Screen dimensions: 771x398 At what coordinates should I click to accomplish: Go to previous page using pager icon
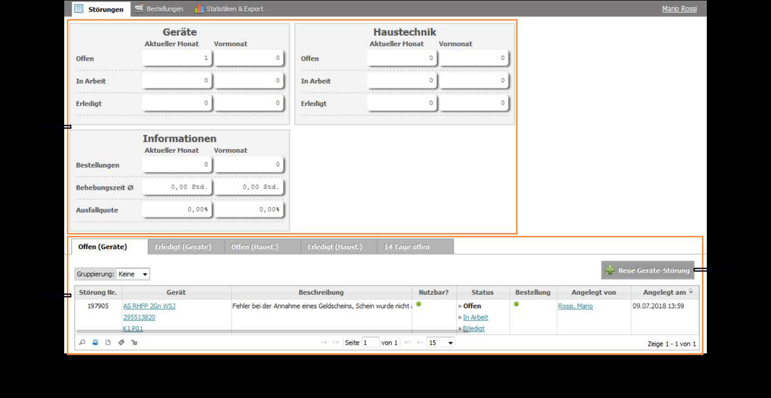click(x=336, y=342)
